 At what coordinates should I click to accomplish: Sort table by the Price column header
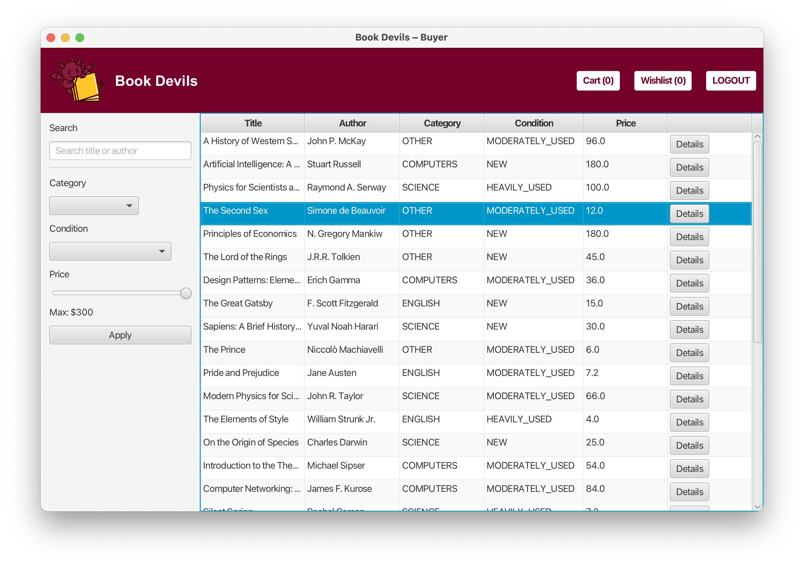(625, 123)
